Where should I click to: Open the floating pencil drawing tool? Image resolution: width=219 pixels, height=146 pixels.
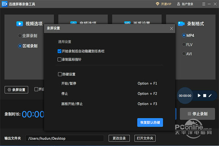click(210, 96)
